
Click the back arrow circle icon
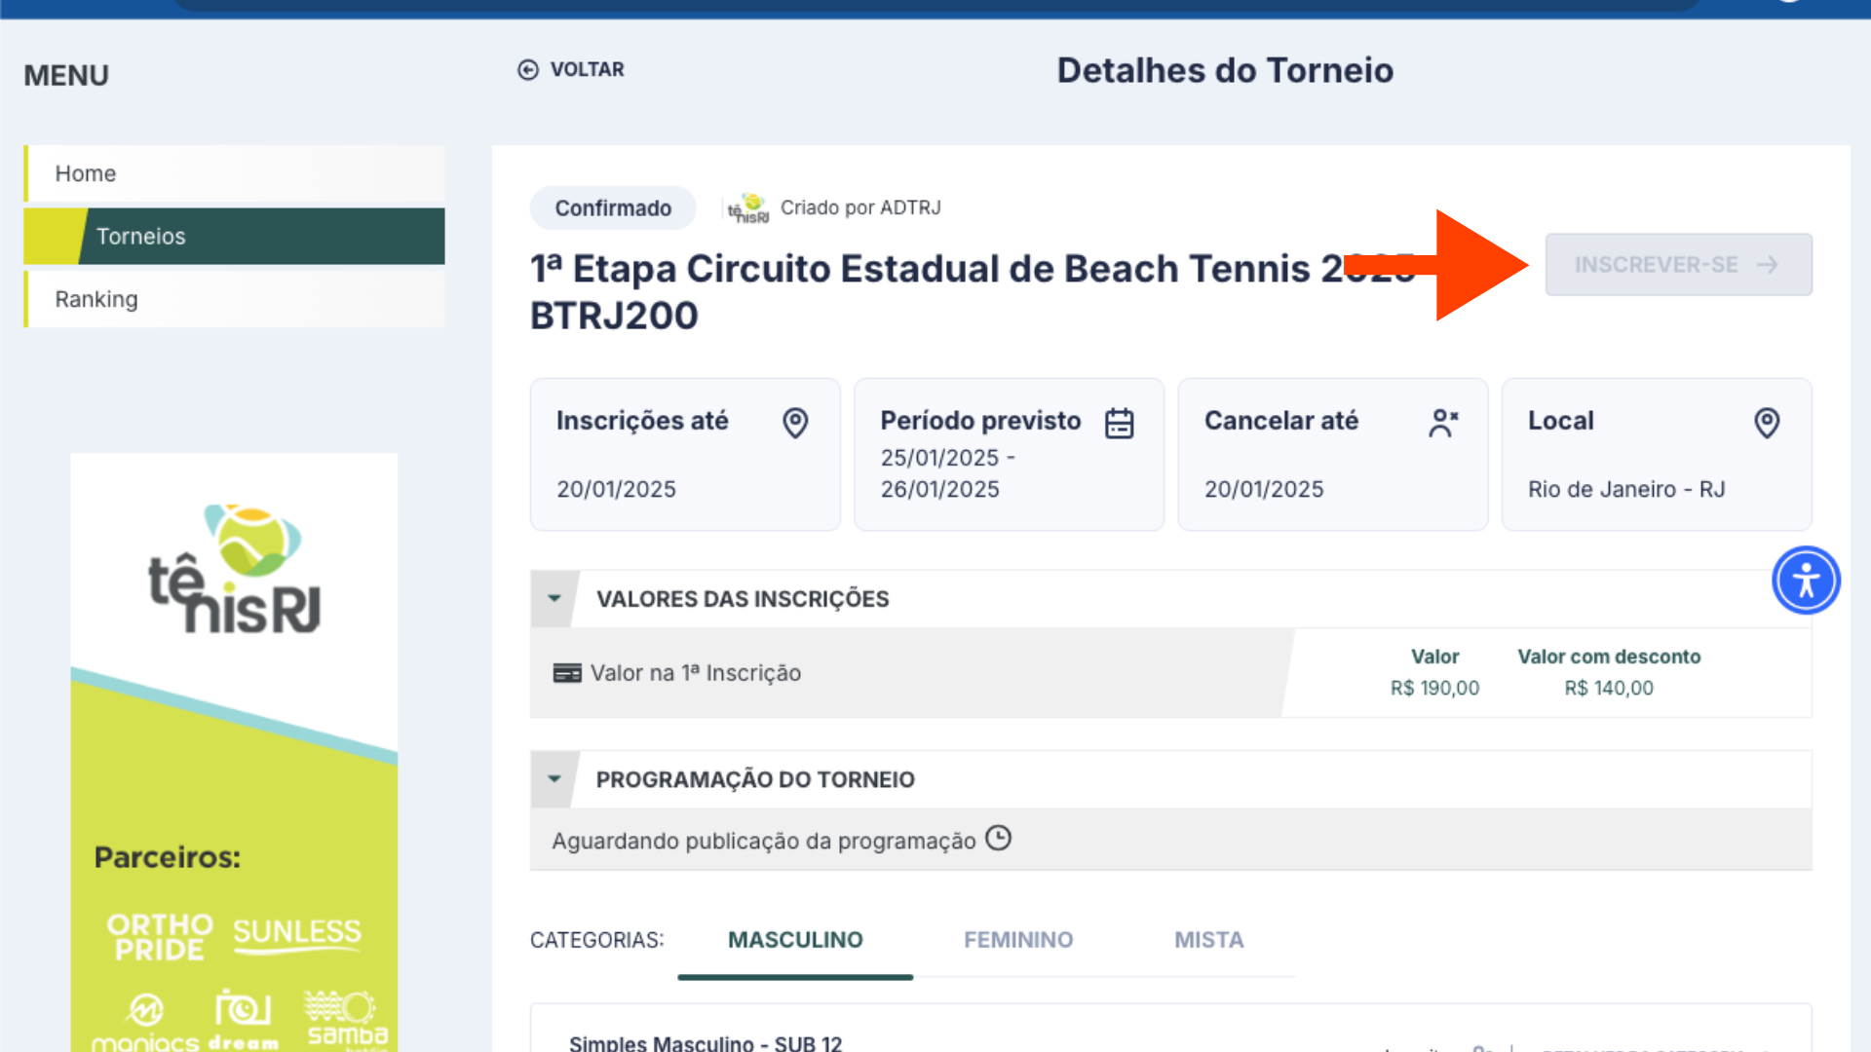point(528,70)
